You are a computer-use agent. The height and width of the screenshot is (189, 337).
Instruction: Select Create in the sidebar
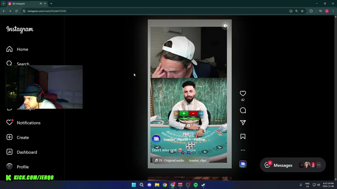tap(18, 138)
